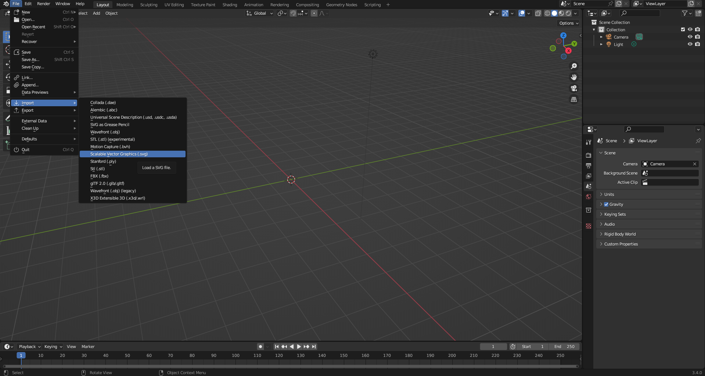Switch to the Sculpting workspace tab

[x=149, y=5]
